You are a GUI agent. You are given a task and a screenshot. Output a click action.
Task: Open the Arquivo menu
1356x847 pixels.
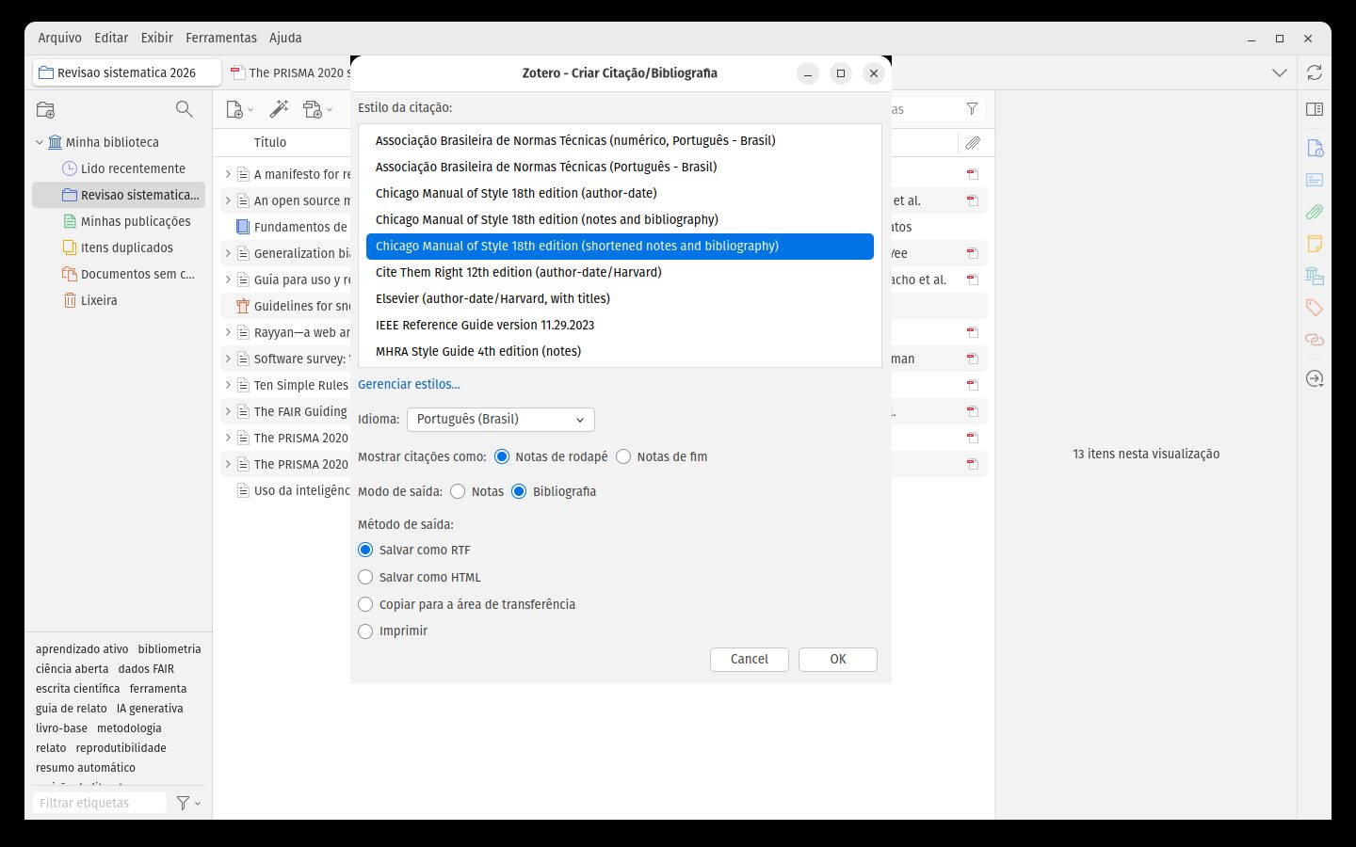pos(59,38)
